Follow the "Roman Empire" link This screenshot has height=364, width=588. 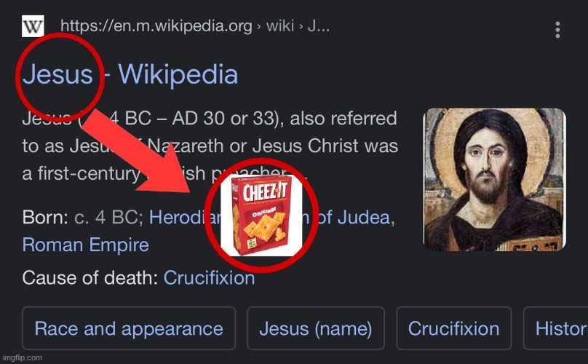[x=85, y=245]
